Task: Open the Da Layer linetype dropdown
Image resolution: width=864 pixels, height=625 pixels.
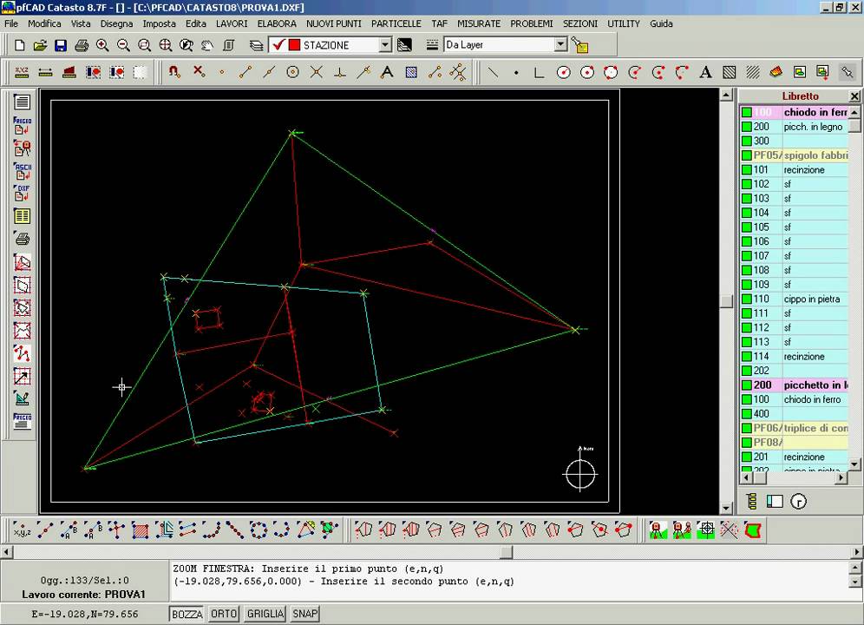Action: pos(560,44)
